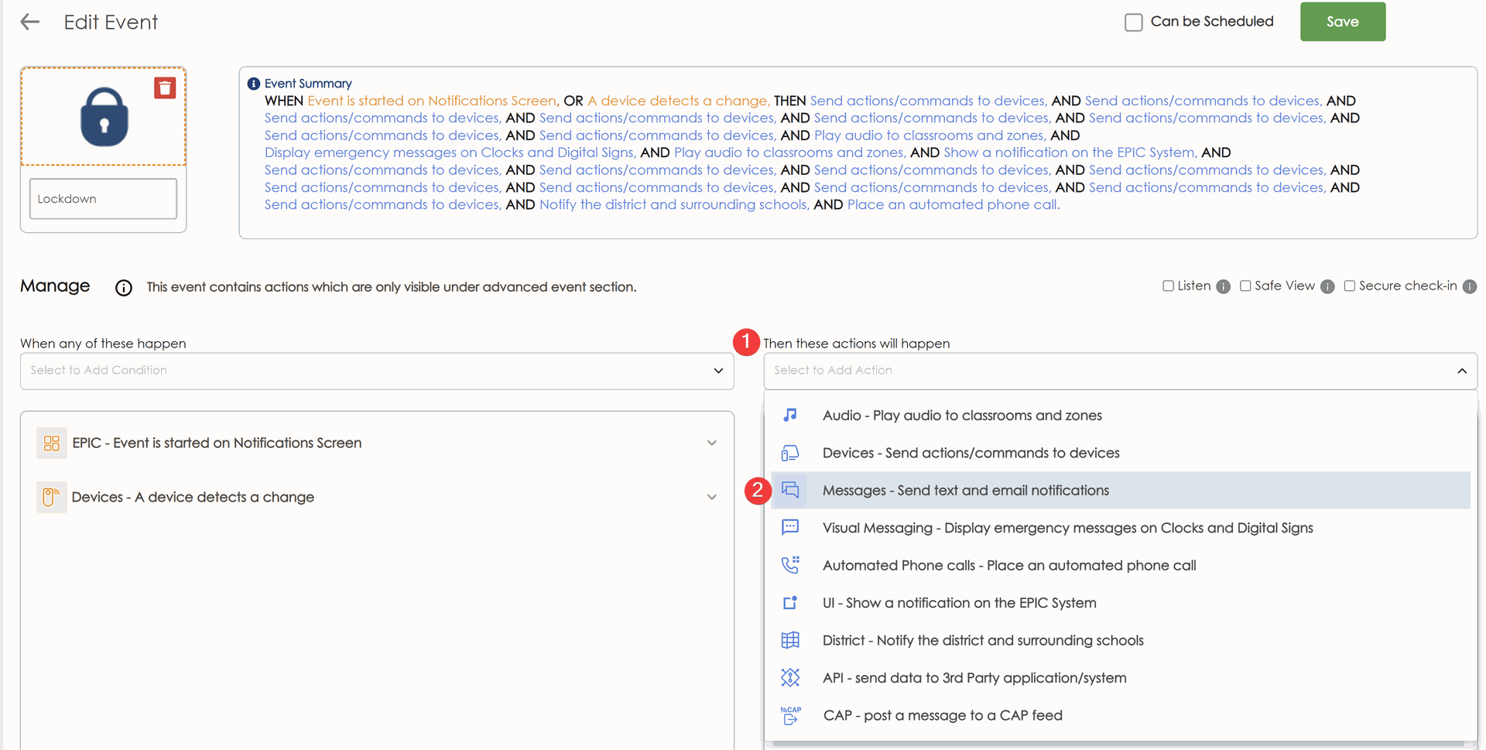
Task: Enable the Can be Scheduled checkbox
Action: click(1133, 22)
